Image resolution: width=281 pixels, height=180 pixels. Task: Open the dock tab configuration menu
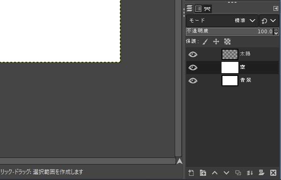276,8
